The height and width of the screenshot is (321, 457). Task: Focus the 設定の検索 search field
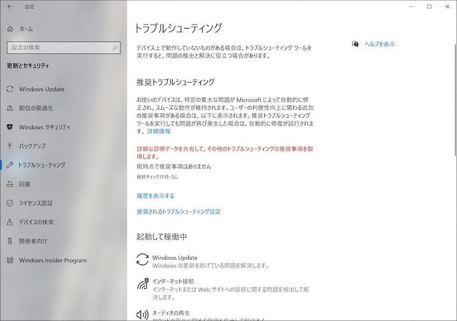pyautogui.click(x=63, y=47)
